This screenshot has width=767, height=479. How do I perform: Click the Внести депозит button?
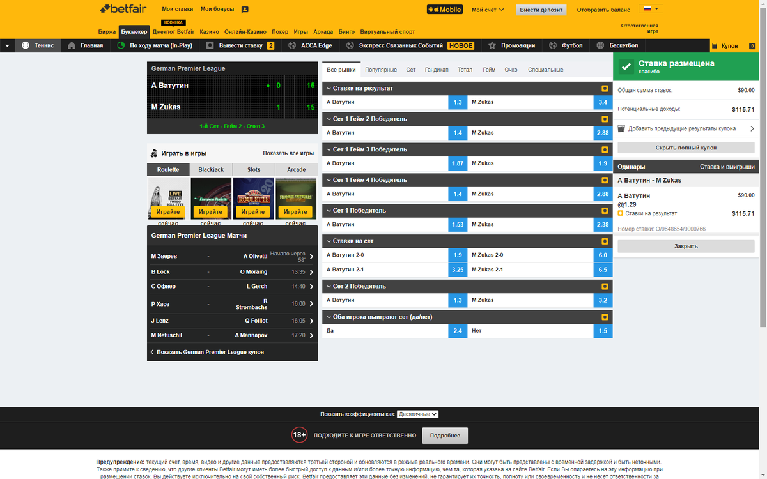coord(541,10)
